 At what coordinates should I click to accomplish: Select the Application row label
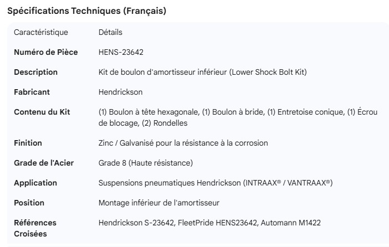[x=35, y=183]
